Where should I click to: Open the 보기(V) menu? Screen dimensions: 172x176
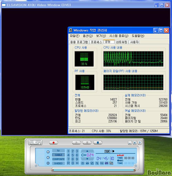[x=101, y=36]
